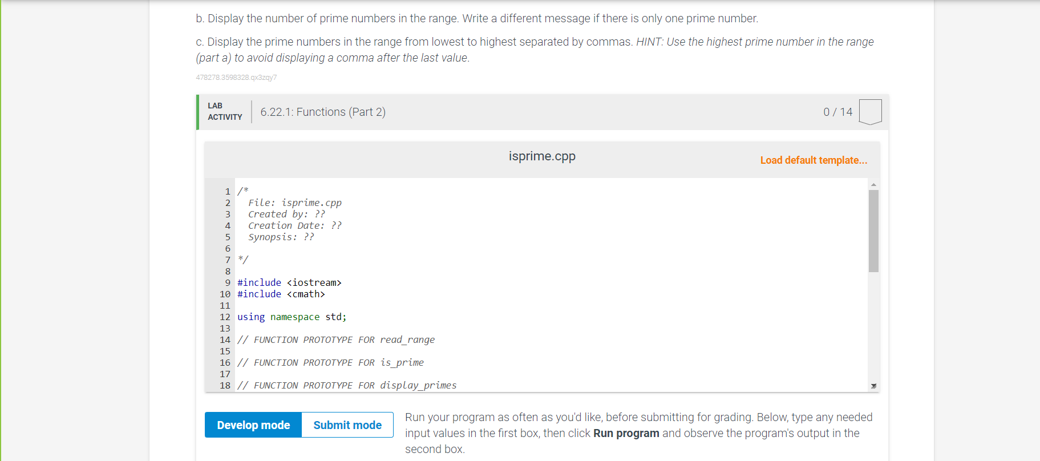Viewport: 1040px width, 461px height.
Task: Place cursor on Creation Date line
Action: [x=295, y=225]
